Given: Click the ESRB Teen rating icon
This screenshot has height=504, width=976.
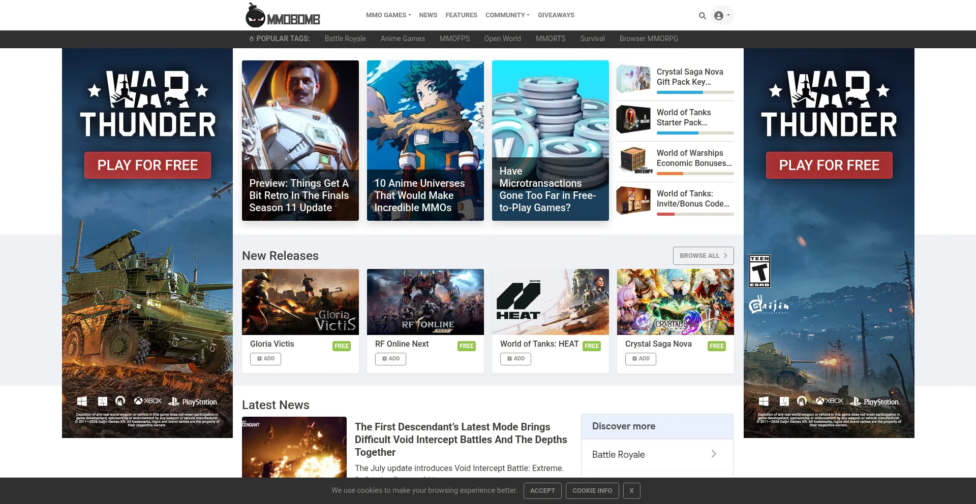Looking at the screenshot, I should click(x=759, y=271).
